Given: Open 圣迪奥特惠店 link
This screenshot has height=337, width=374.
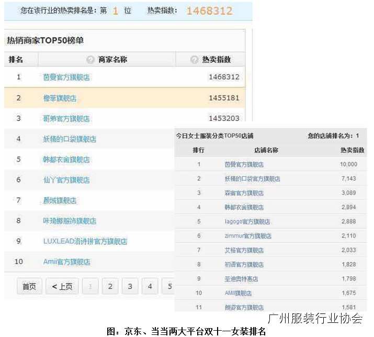Looking at the screenshot, I should pos(241,279).
